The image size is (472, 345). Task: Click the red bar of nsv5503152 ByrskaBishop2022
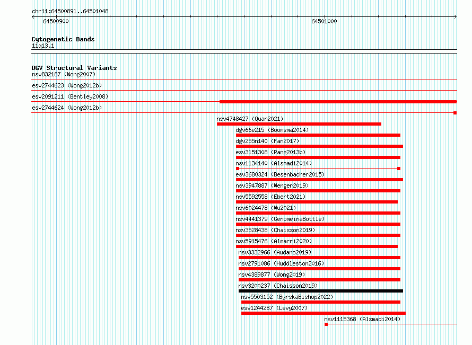[x=321, y=302]
